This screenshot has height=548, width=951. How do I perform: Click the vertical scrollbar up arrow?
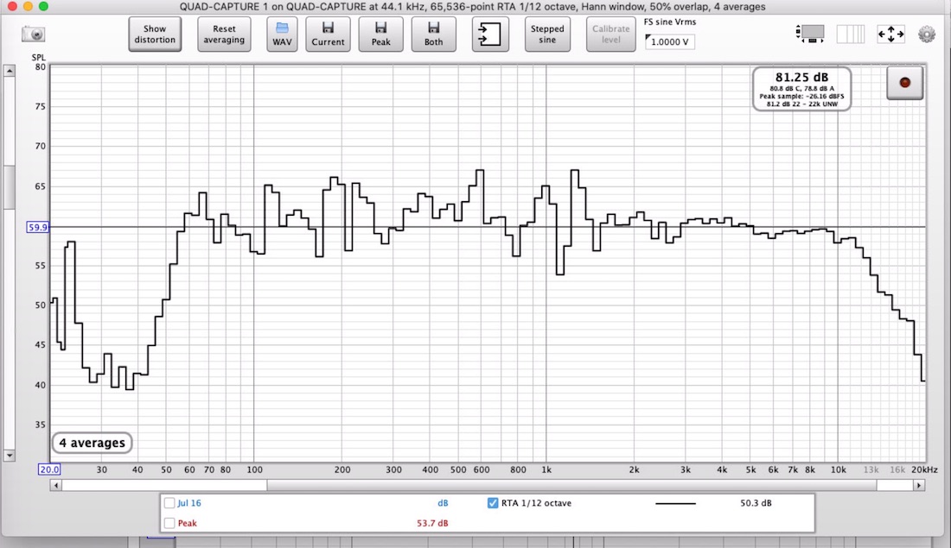[x=10, y=71]
